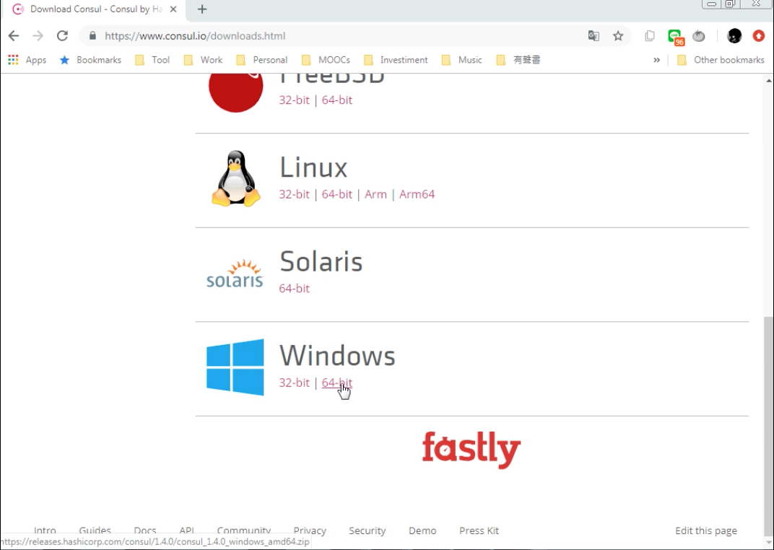Click the Edit this page link
Viewport: 774px width, 550px height.
(706, 531)
